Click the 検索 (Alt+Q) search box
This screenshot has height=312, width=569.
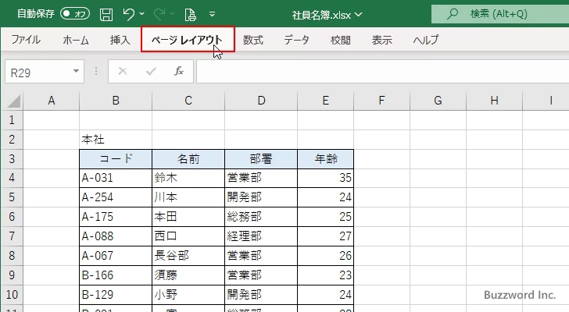[x=500, y=14]
